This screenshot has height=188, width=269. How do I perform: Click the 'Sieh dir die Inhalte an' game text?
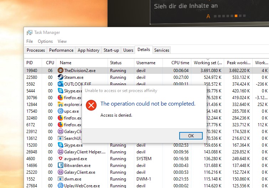click(x=186, y=6)
